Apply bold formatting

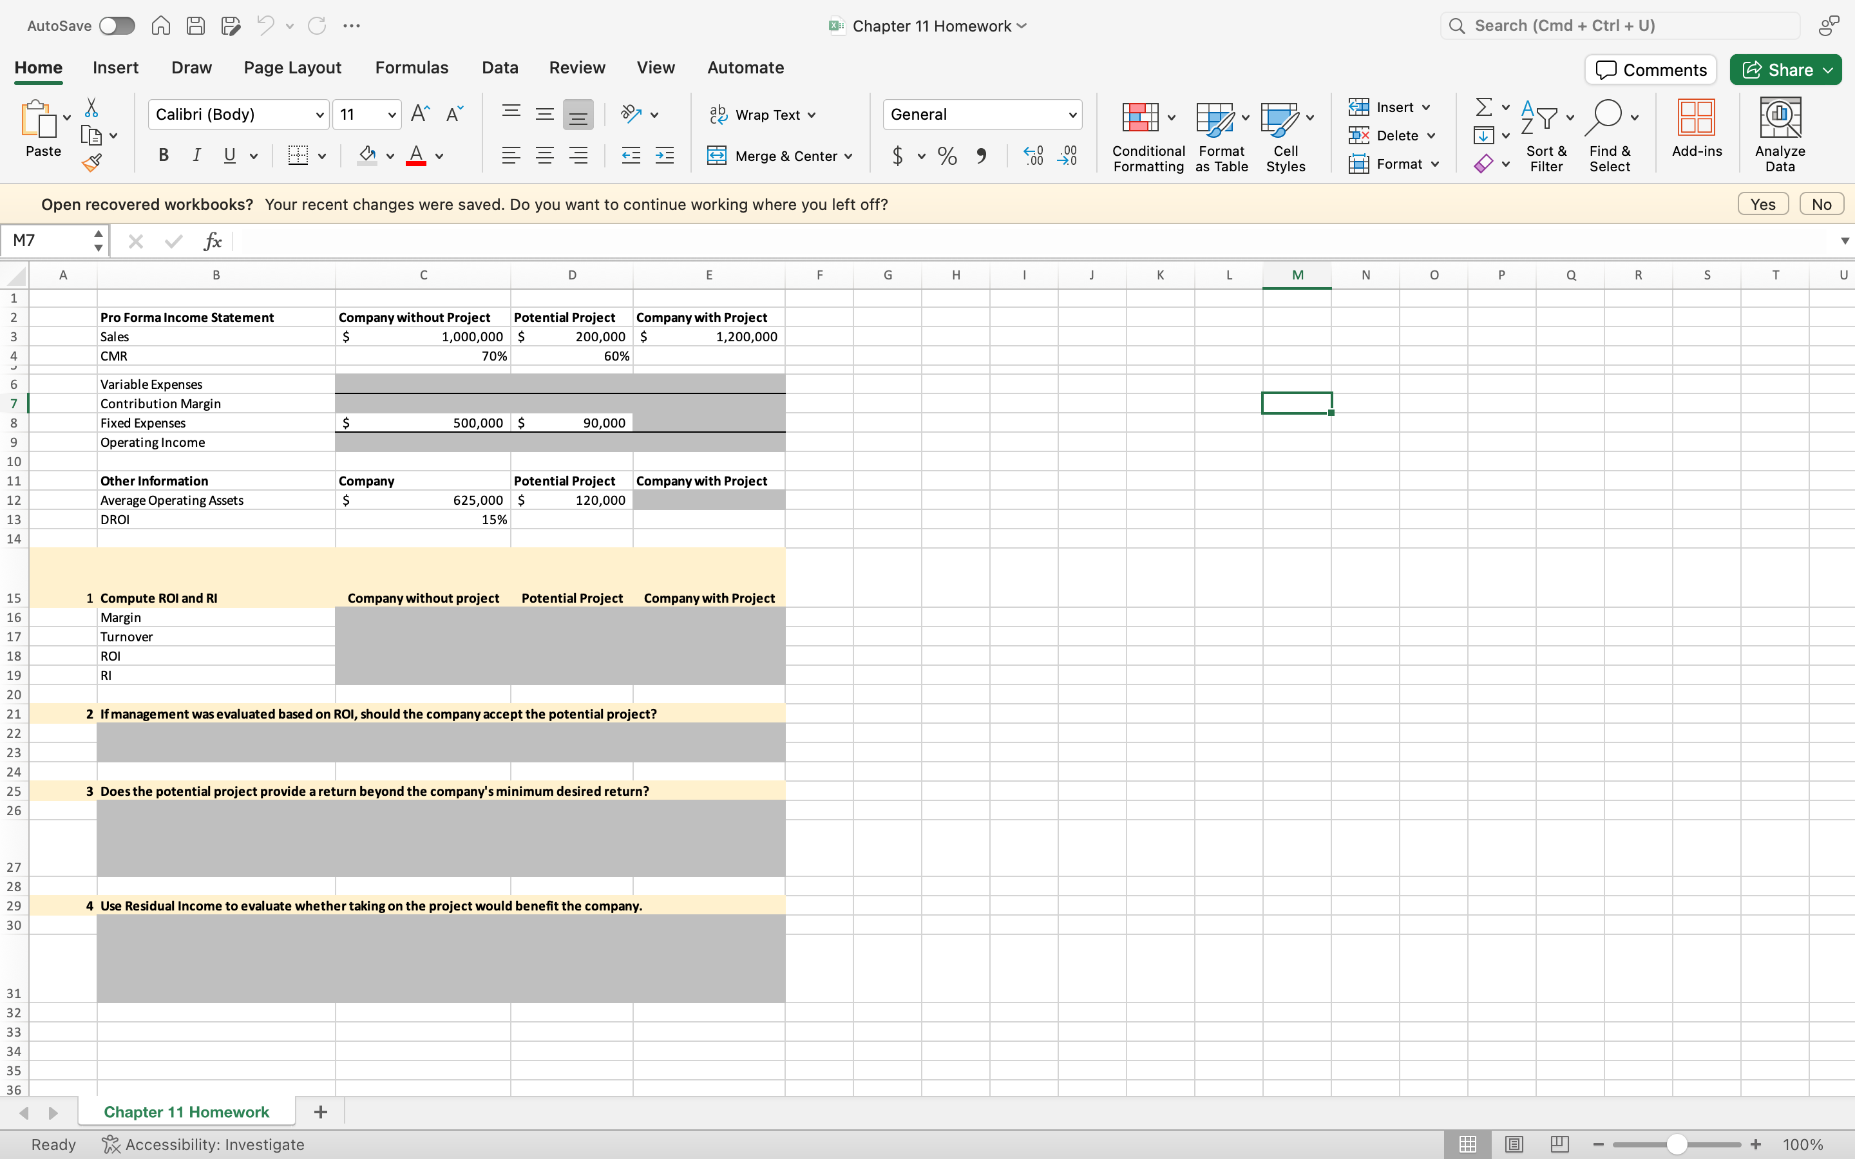point(162,156)
